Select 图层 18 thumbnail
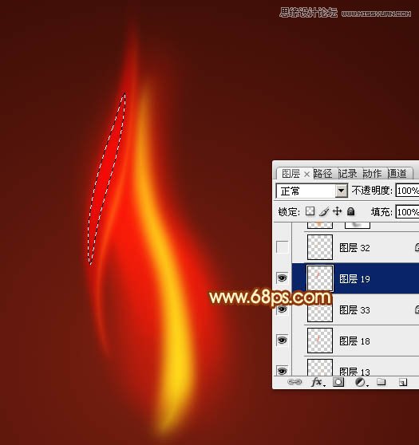Screen dimensions: 419x445 coord(320,341)
